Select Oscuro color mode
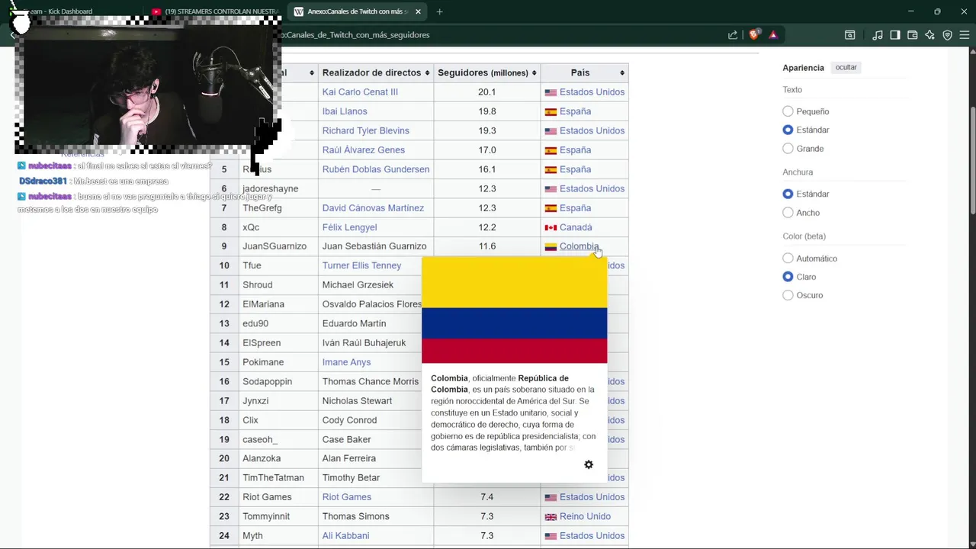976x549 pixels. pos(788,295)
